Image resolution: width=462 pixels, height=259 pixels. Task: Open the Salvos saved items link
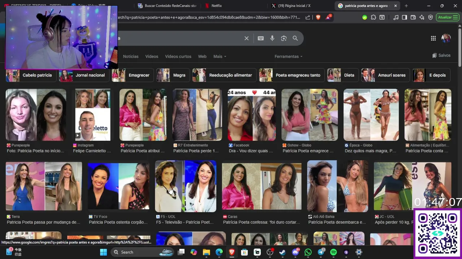[x=441, y=55]
